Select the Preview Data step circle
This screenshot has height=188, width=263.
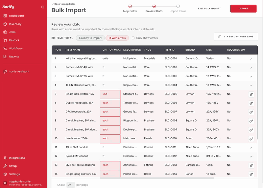click(x=154, y=6)
